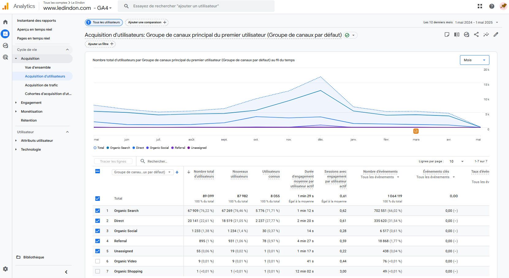The width and height of the screenshot is (509, 278).
Task: Click the search magnifier icon in top bar
Action: click(126, 6)
